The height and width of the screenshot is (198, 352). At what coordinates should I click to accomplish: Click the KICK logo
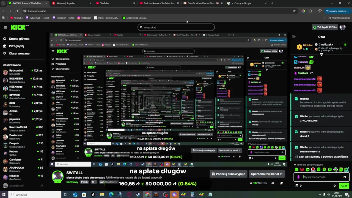tap(20, 27)
